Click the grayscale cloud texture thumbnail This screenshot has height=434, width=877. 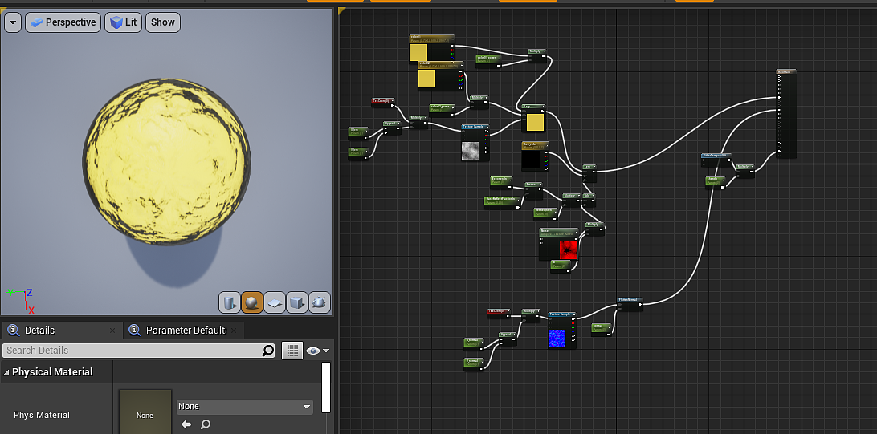coord(471,151)
